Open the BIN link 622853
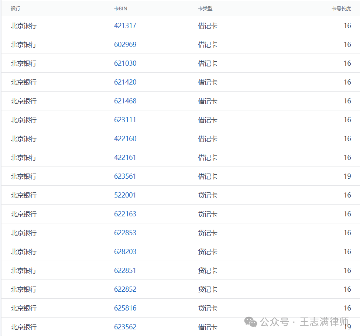This screenshot has height=336, width=360. [x=125, y=233]
